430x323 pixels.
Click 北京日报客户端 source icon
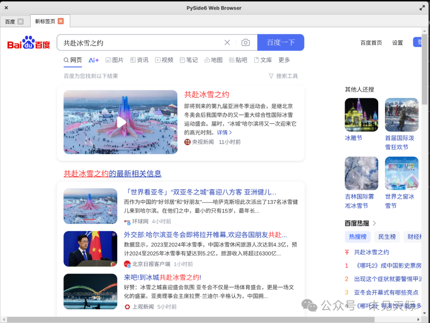[x=127, y=264]
